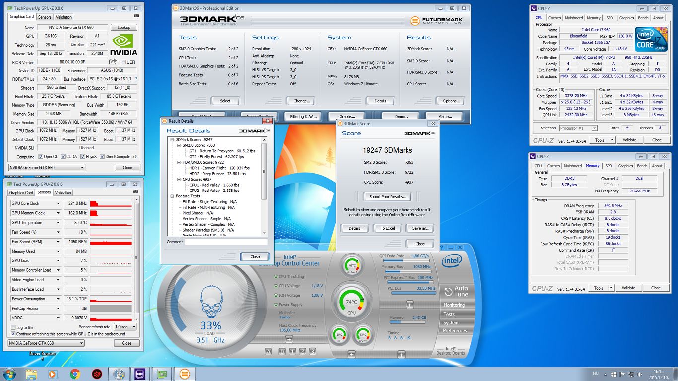This screenshot has height=381, width=678.
Task: Click the CPU VR temperature gauge
Action: (363, 334)
